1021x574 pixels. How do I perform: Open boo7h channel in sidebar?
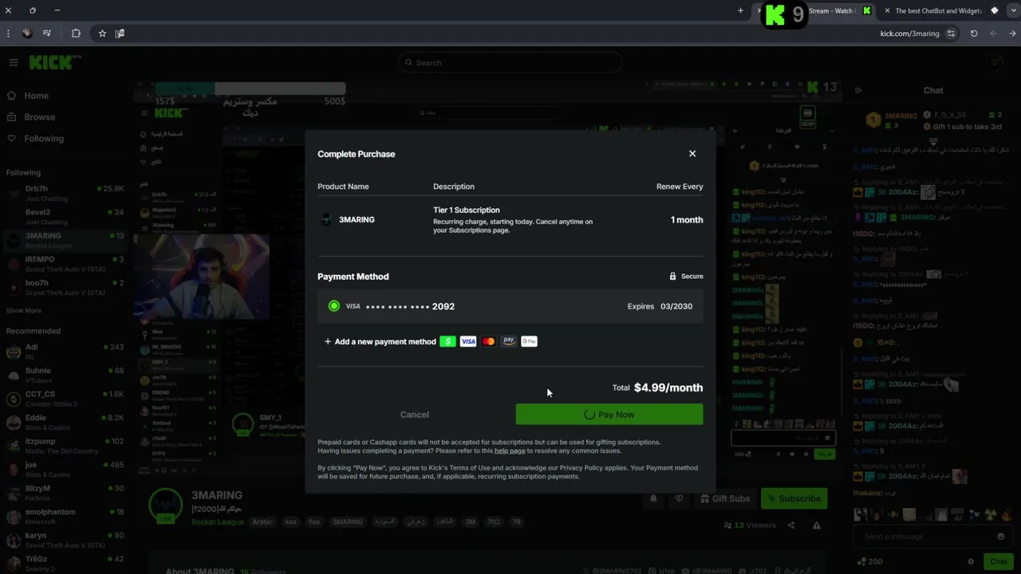click(x=64, y=288)
